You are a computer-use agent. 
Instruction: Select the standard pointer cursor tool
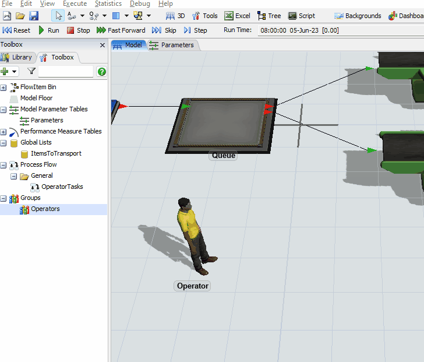tap(59, 16)
